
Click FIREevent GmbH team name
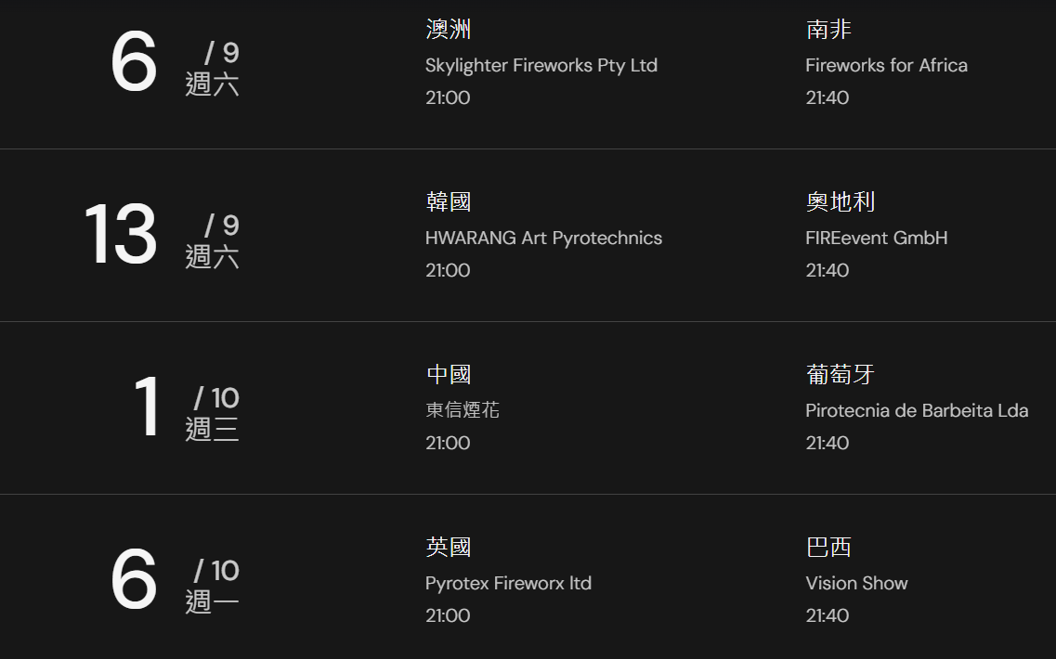(x=876, y=239)
